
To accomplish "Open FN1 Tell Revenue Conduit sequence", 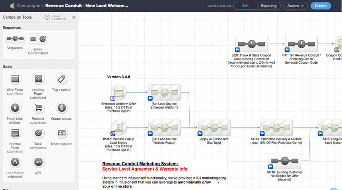I will pyautogui.click(x=301, y=44).
